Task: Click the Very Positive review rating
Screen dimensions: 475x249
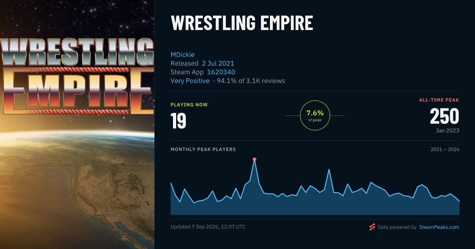Action: [x=190, y=81]
